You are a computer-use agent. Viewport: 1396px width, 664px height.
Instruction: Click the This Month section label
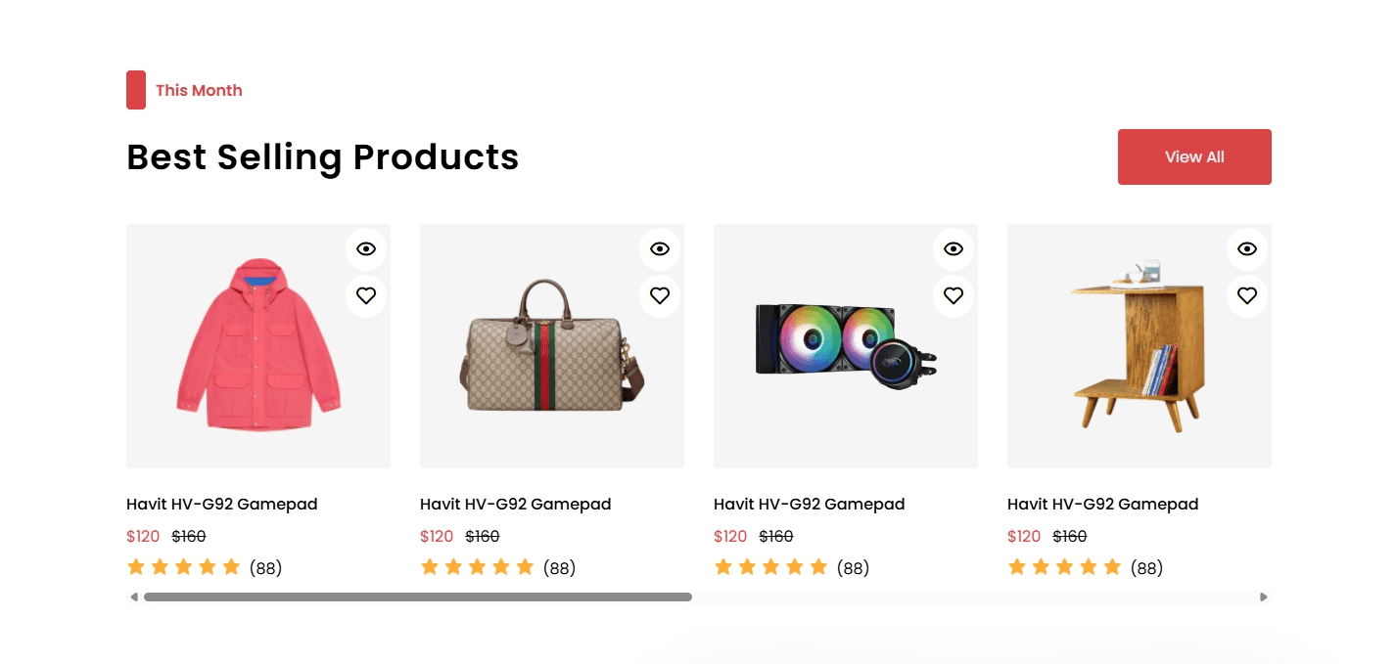(199, 90)
